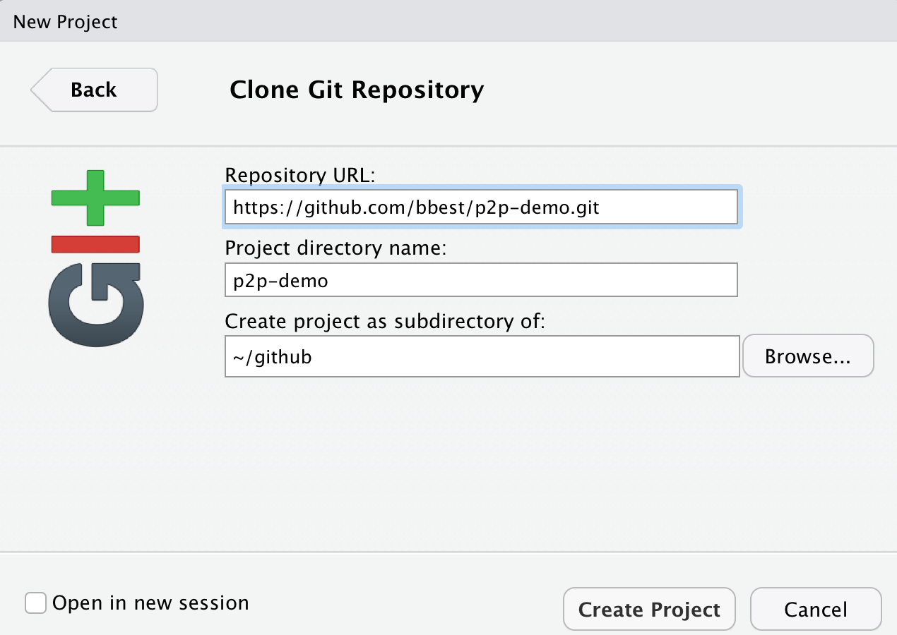Click the gray G of Git logo
Image resolution: width=897 pixels, height=635 pixels.
pos(95,303)
